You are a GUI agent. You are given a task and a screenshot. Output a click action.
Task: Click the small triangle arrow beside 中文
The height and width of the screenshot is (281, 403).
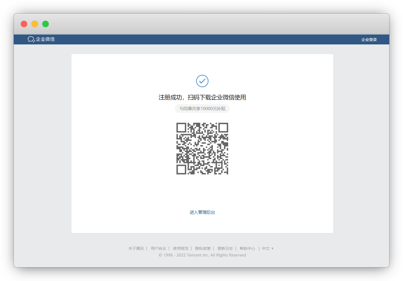tap(273, 248)
